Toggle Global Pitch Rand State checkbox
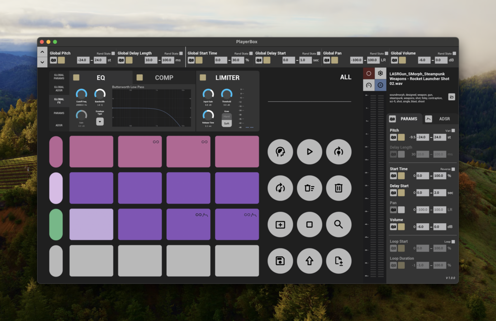 tap(113, 53)
